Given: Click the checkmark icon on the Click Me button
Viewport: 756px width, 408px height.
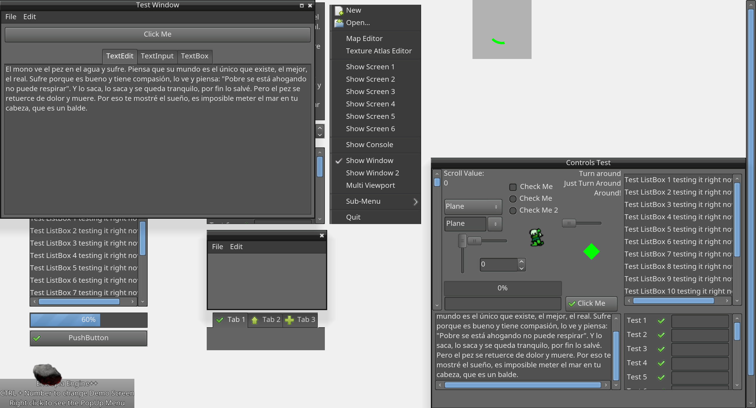Looking at the screenshot, I should pos(572,303).
